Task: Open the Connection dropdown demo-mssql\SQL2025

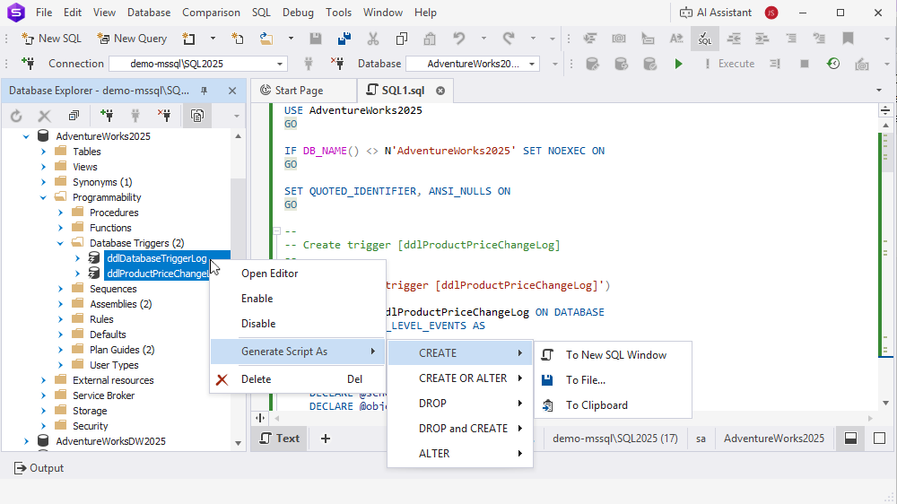Action: pos(198,64)
